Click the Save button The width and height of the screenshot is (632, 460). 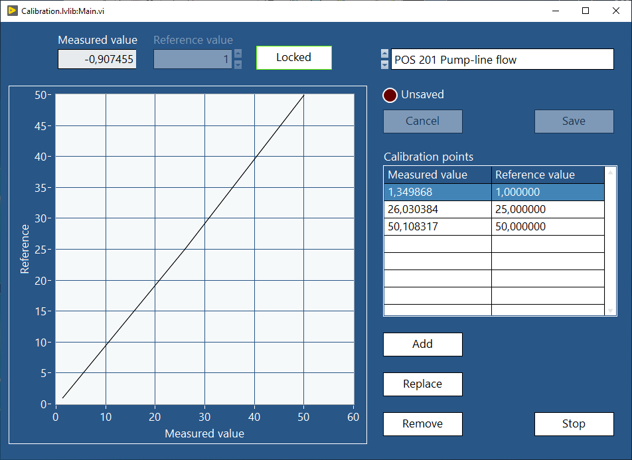click(574, 121)
